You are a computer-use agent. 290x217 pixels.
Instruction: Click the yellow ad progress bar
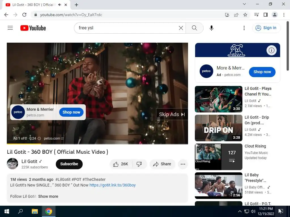pyautogui.click(x=24, y=144)
